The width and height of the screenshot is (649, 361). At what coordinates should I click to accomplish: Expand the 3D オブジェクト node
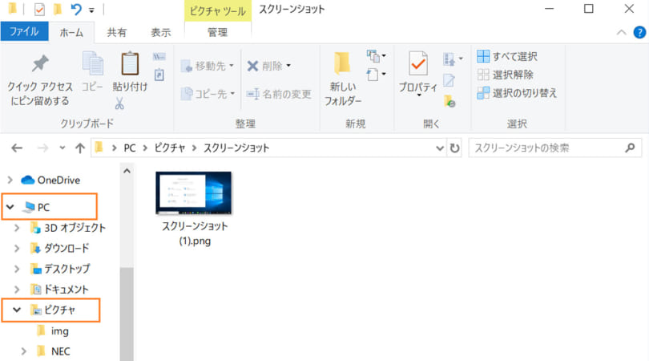17,228
